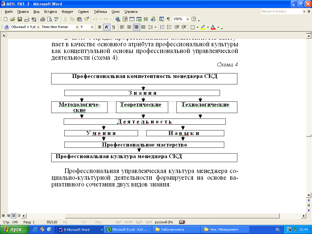This screenshot has height=234, width=312.
Task: Run spelling and grammar check
Action: (x=56, y=19)
